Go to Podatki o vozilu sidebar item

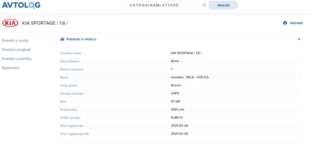(15, 40)
